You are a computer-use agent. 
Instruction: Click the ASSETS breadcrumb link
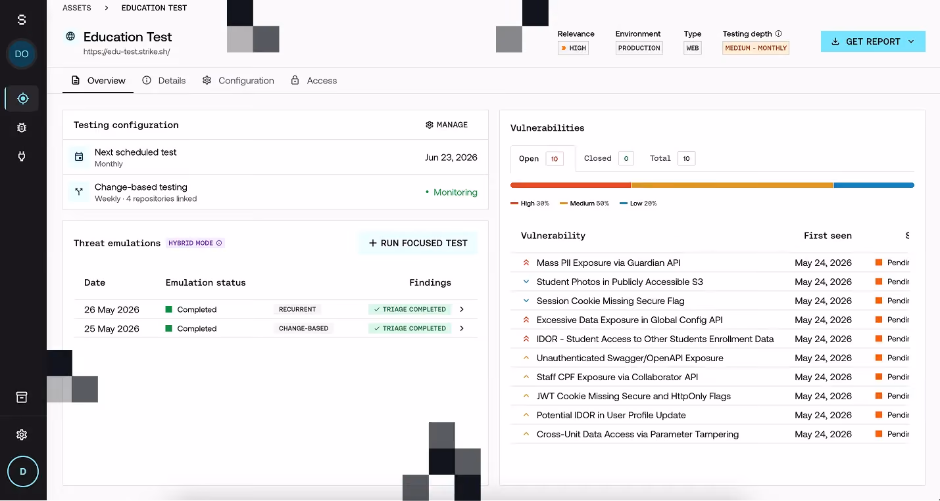point(77,8)
